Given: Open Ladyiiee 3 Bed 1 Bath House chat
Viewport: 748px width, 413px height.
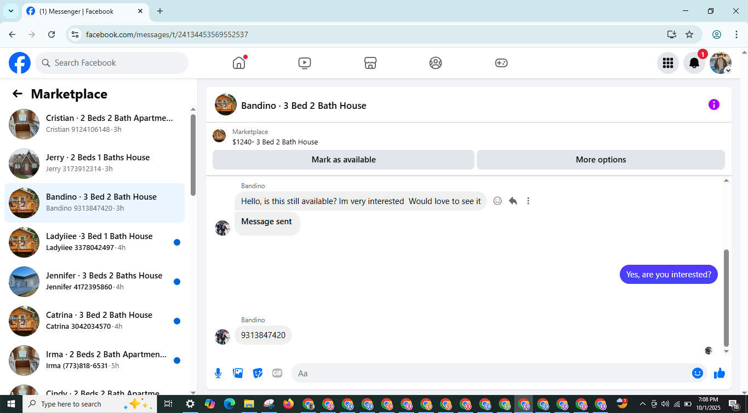Looking at the screenshot, I should pos(94,242).
